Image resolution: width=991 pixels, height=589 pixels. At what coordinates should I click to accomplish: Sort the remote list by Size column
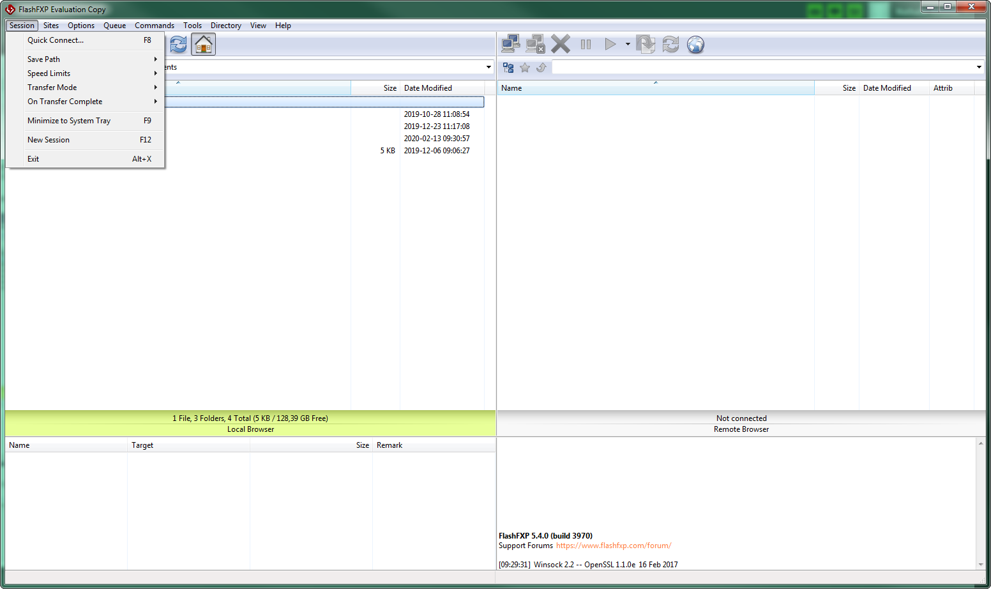point(836,88)
